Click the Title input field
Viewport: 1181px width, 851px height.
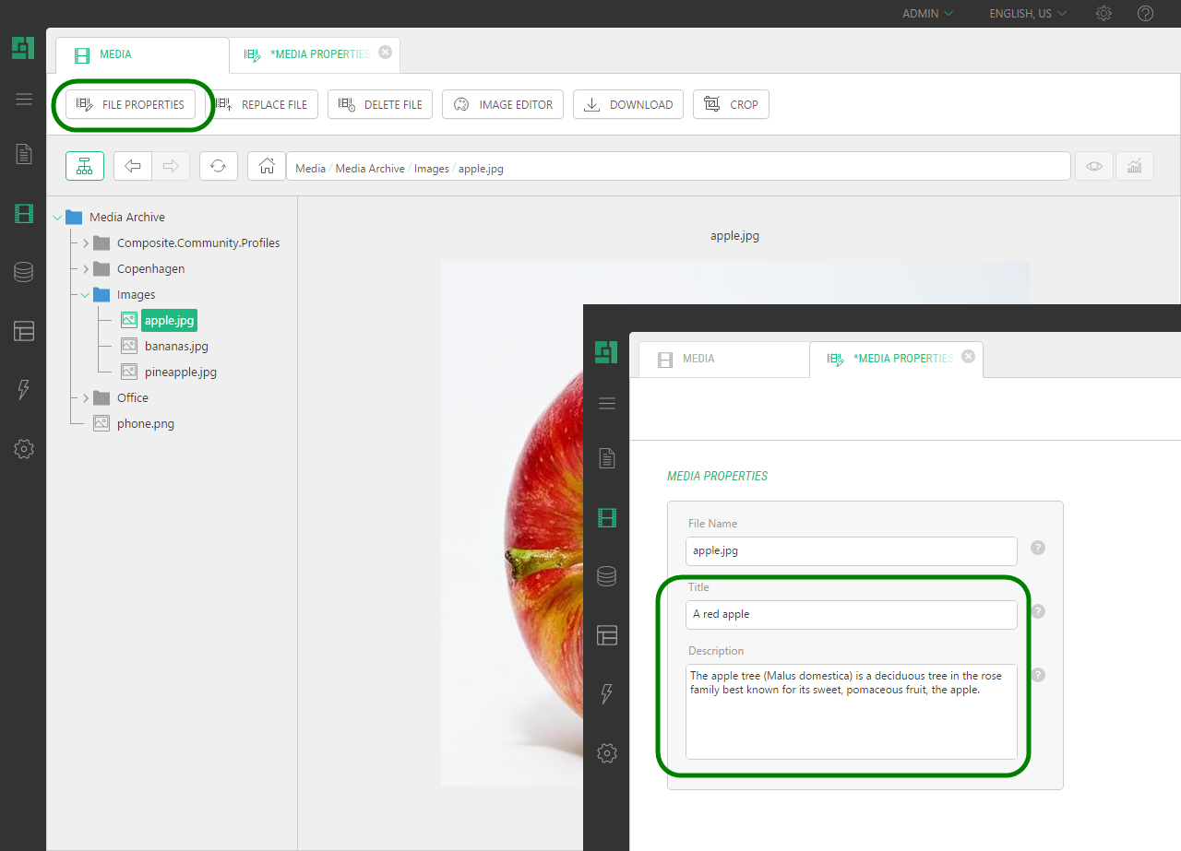click(851, 615)
